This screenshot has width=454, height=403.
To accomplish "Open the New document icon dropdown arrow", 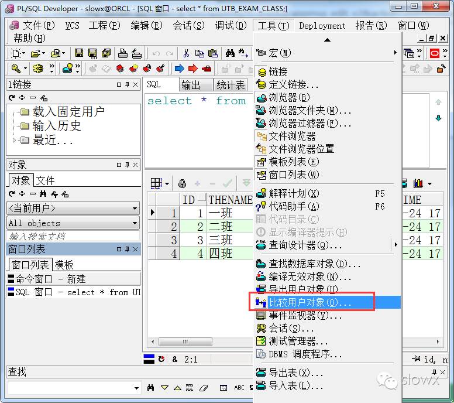I will click(x=23, y=53).
